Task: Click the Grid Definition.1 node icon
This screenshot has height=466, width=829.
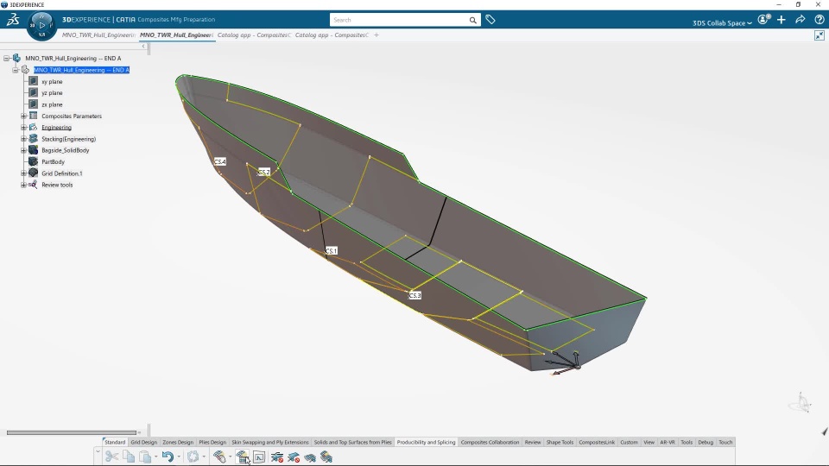Action: [x=33, y=173]
